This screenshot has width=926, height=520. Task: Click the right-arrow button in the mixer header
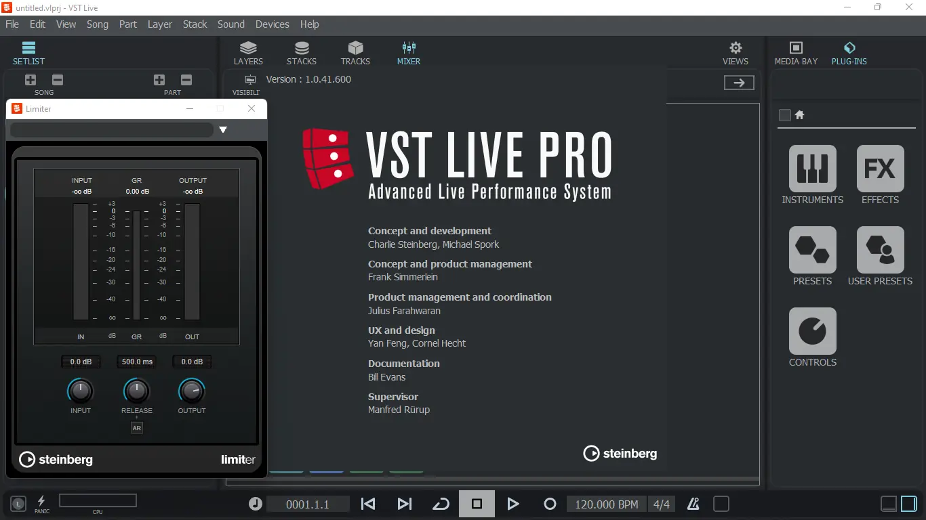click(739, 83)
